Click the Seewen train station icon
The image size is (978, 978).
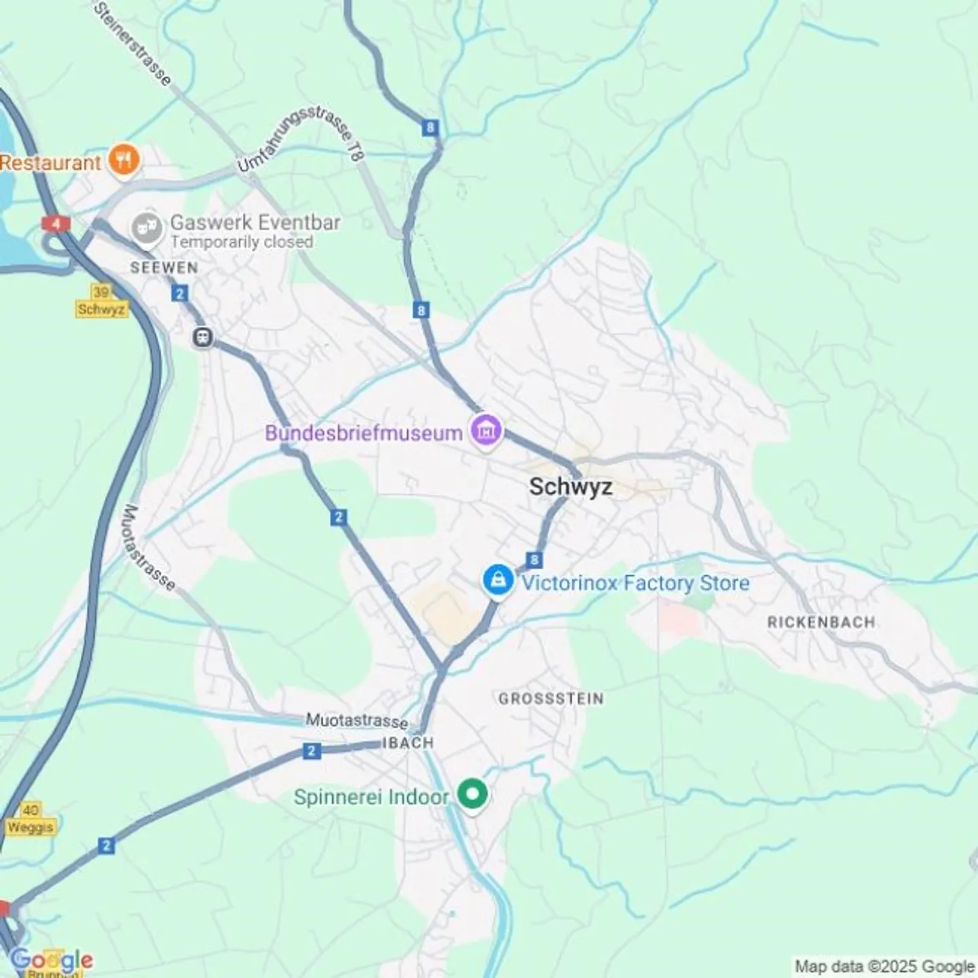coord(202,338)
